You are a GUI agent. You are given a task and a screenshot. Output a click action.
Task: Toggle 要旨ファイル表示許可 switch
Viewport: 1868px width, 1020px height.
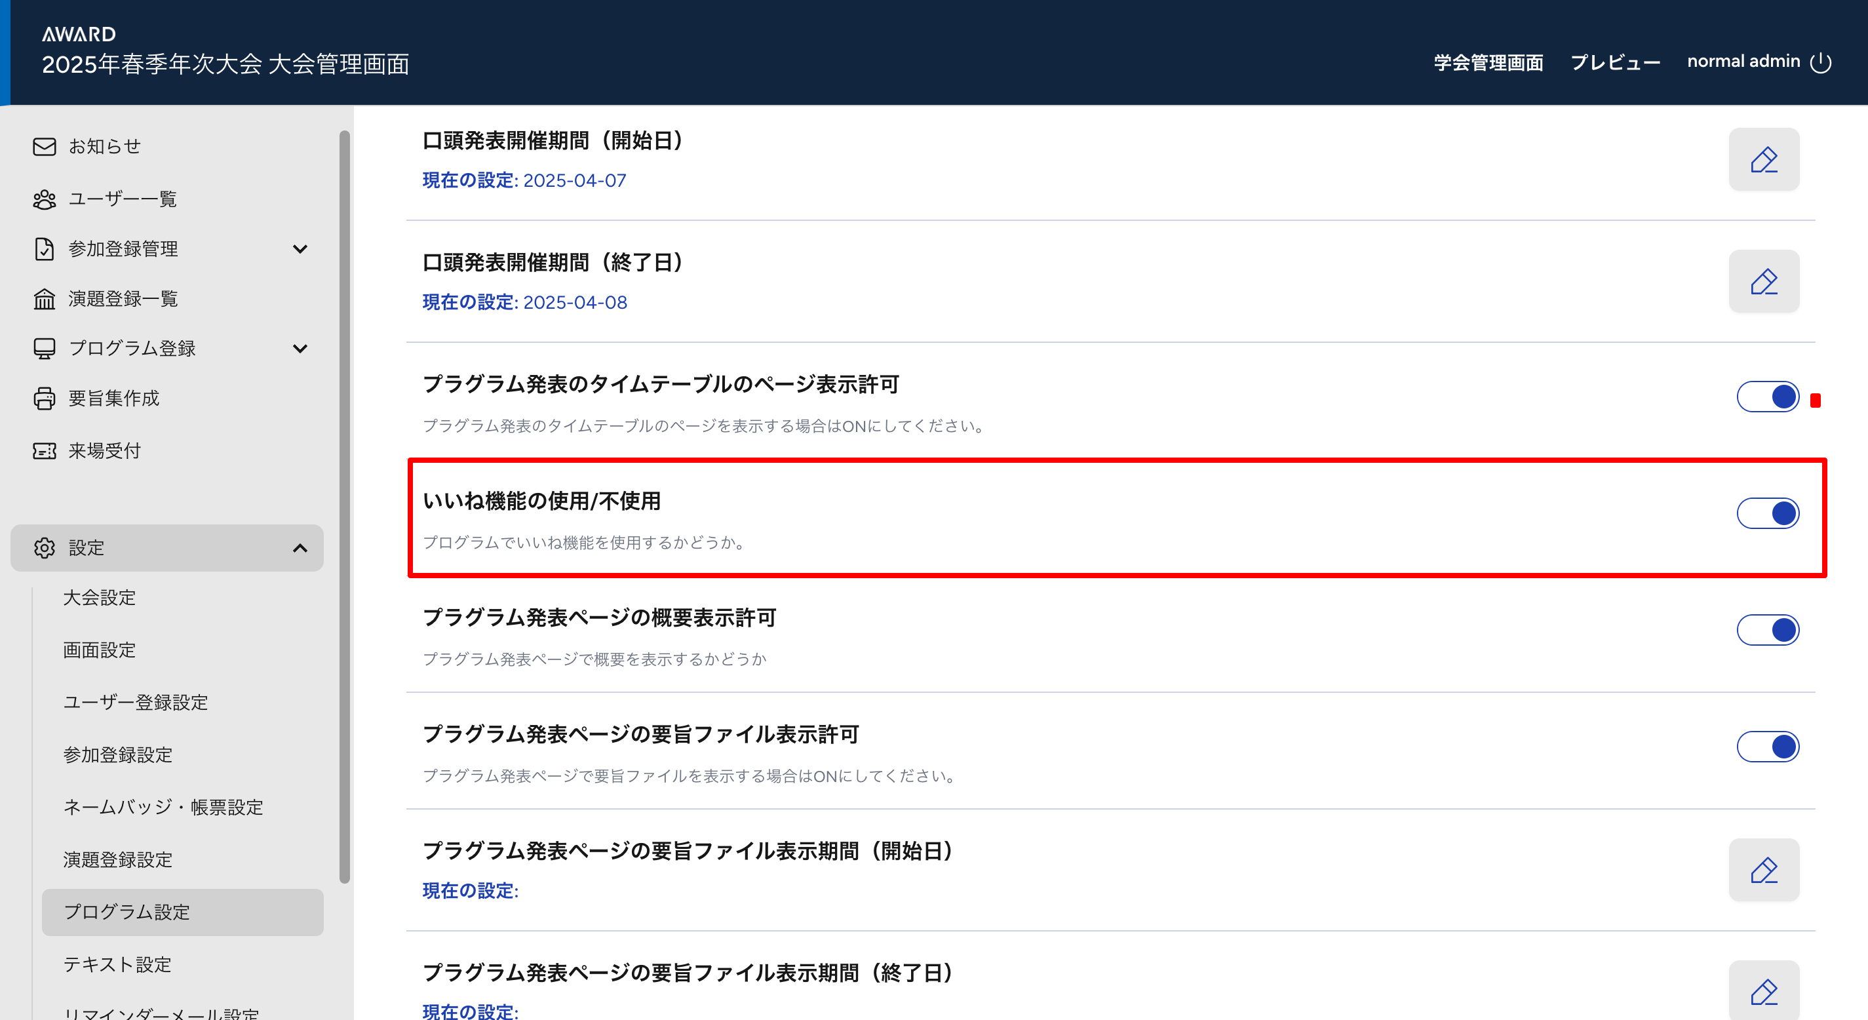(x=1768, y=747)
